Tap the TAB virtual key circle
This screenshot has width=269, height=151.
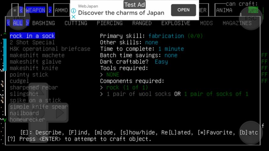coord(18,18)
